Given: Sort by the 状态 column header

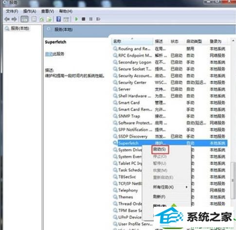Looking at the screenshot, I should [x=177, y=41].
